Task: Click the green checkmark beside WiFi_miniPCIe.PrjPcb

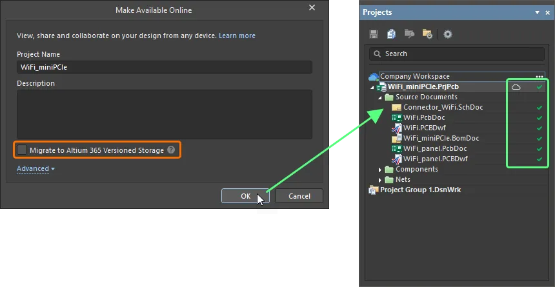Action: (x=540, y=86)
